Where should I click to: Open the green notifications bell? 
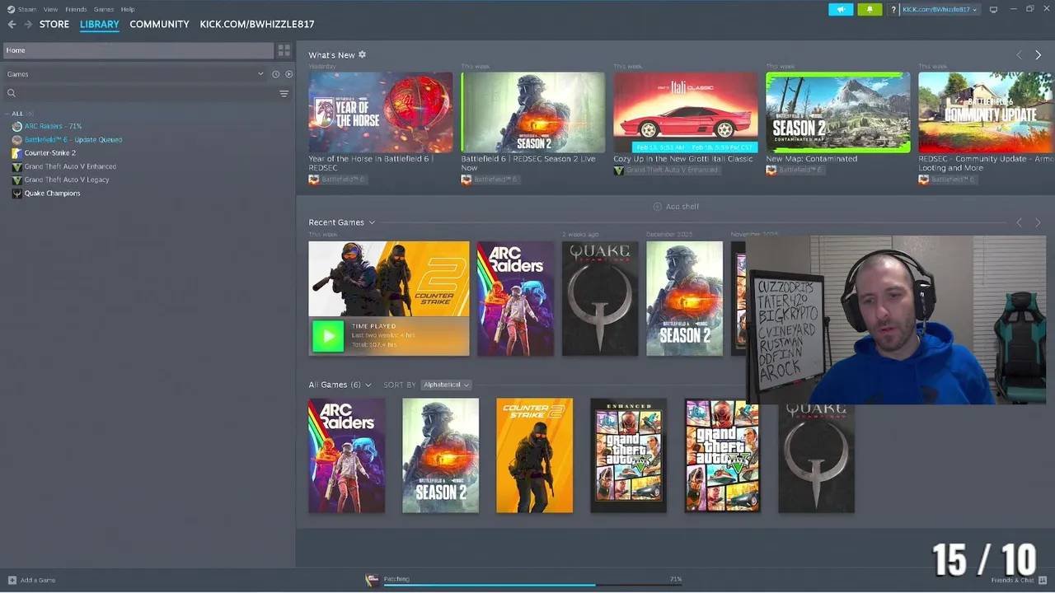[x=870, y=9]
